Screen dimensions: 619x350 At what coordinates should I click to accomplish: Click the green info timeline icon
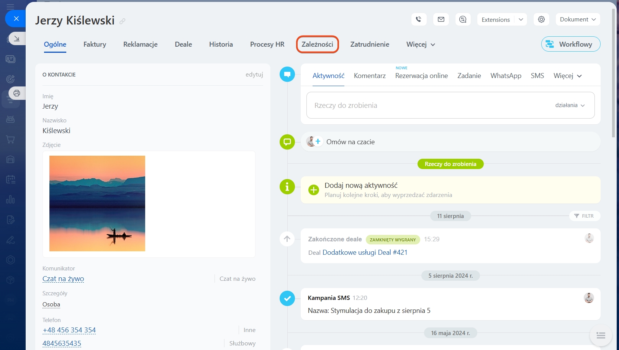(x=287, y=187)
